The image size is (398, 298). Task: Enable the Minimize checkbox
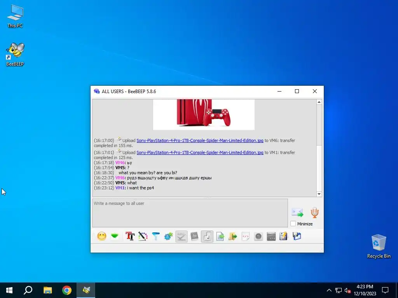point(293,224)
